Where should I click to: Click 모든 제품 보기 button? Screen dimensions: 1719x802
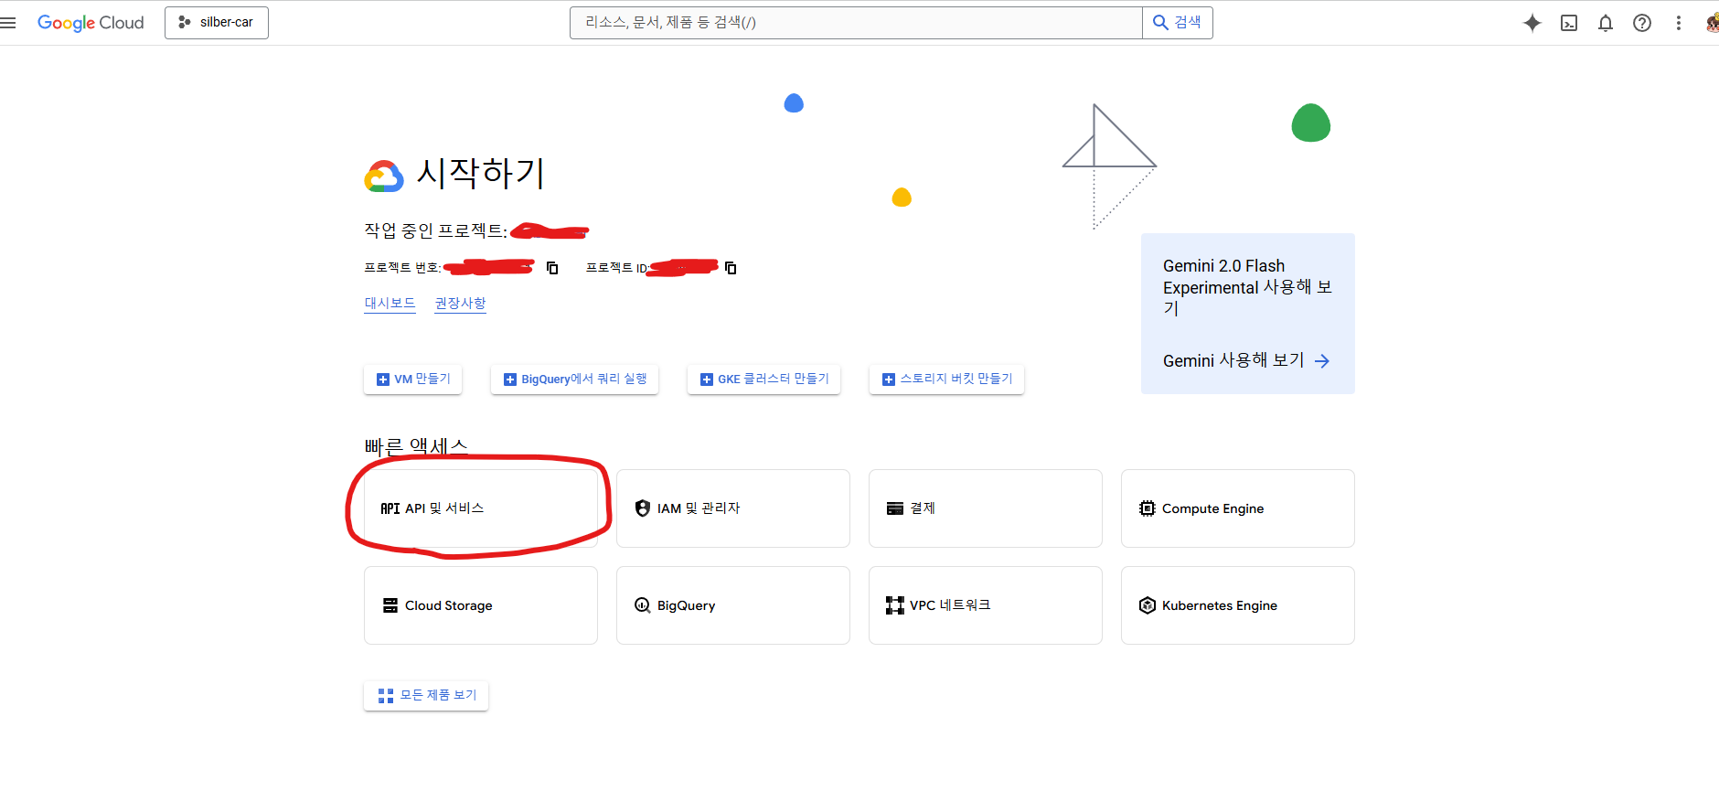[426, 696]
